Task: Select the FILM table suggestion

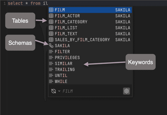Action: 90,10
